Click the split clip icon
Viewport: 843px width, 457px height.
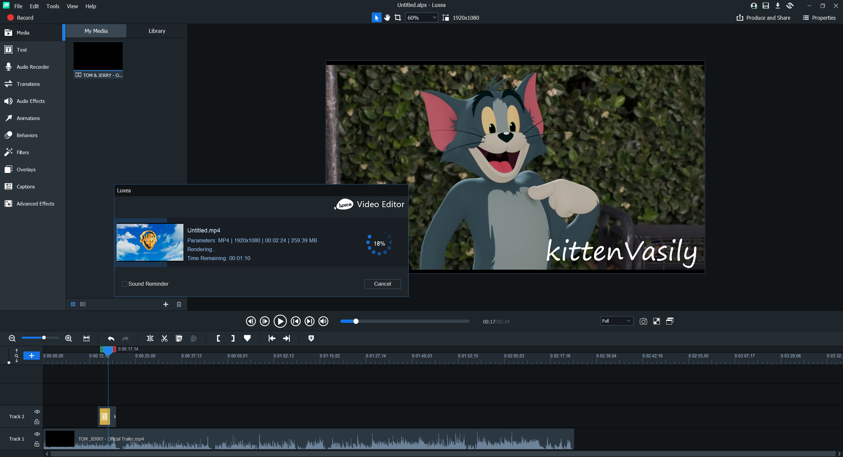tap(150, 338)
